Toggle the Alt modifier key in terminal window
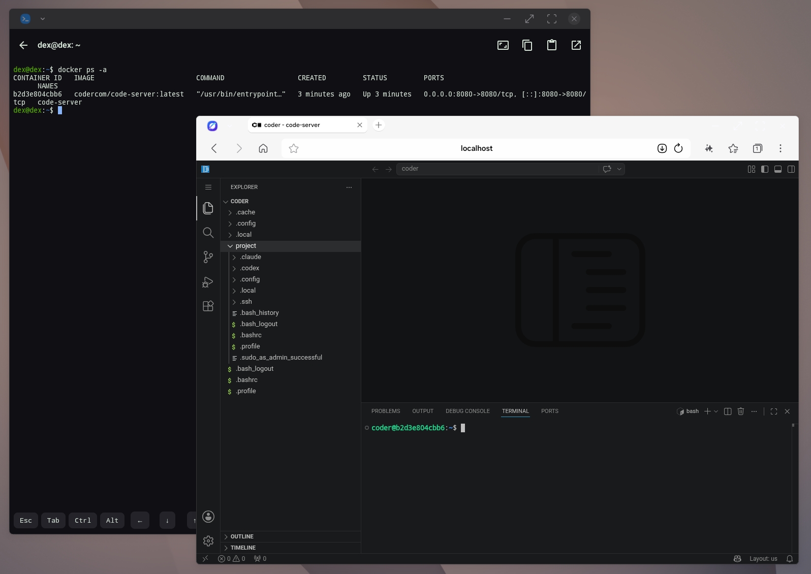 coord(112,520)
